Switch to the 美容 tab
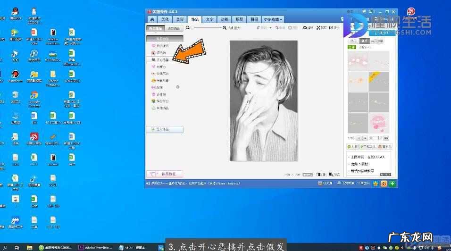Viewport: 451px width, 251px height. pyautogui.click(x=180, y=19)
